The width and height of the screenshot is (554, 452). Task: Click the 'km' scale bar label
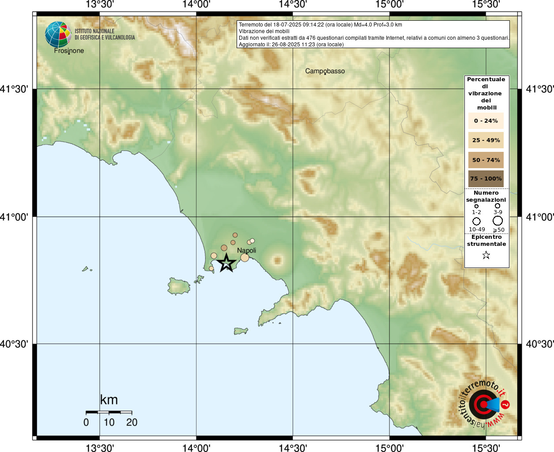pyautogui.click(x=109, y=399)
